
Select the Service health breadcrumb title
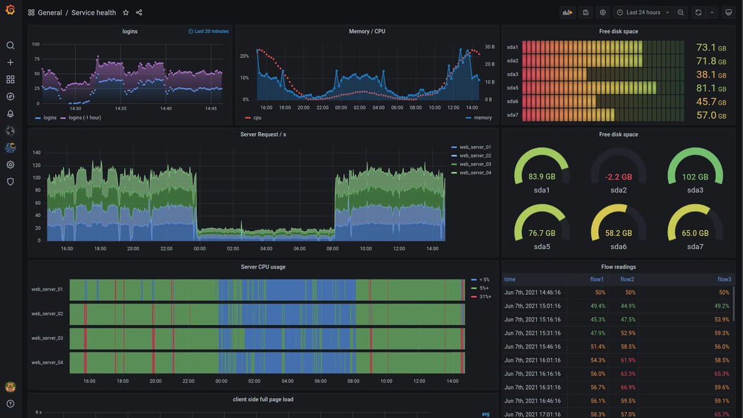coord(93,12)
